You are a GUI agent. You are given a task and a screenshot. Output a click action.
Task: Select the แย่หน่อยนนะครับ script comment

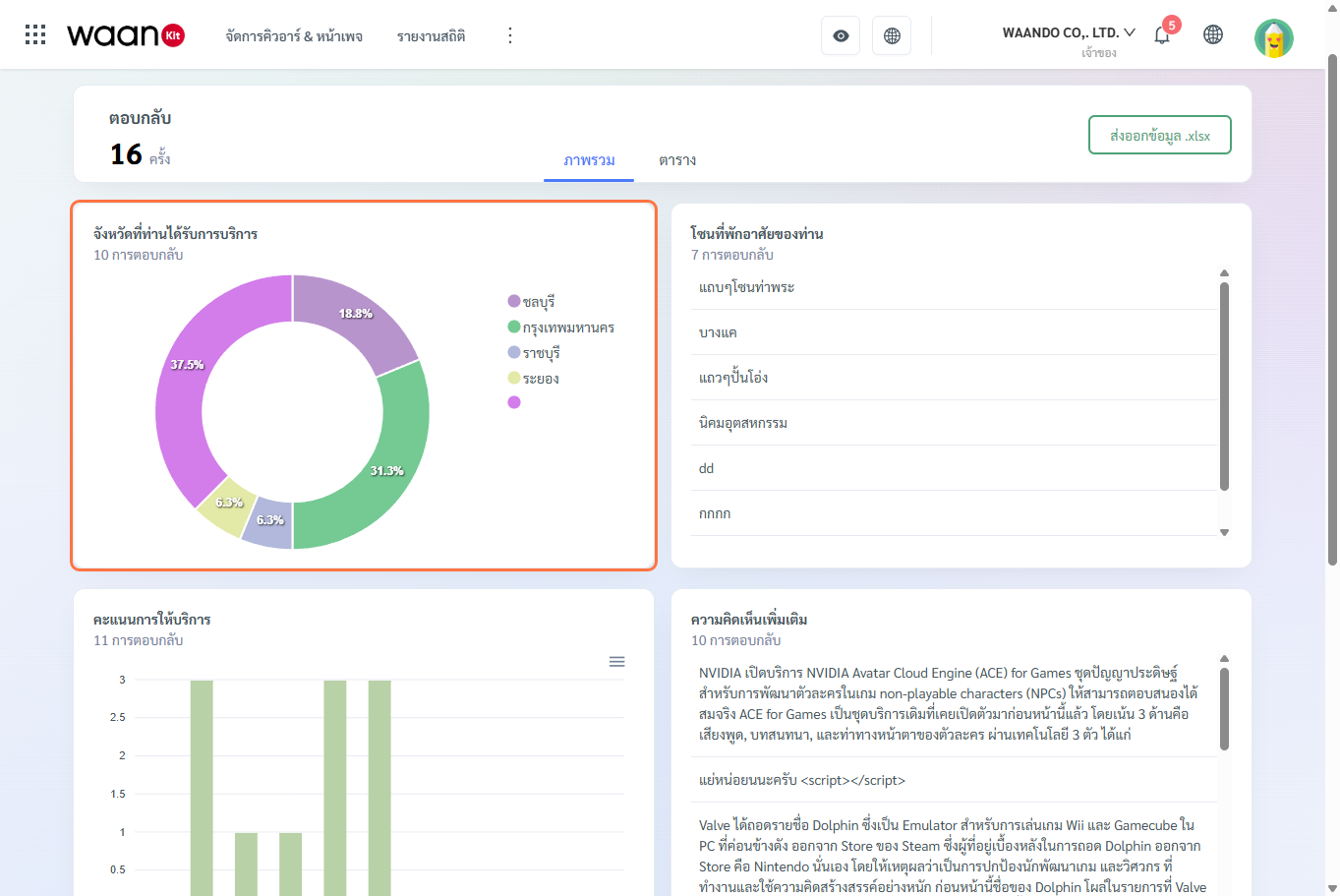coord(954,780)
